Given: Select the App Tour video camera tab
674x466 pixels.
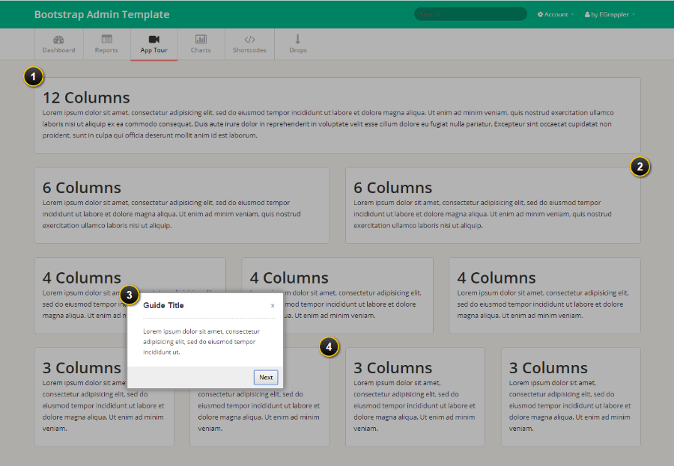Looking at the screenshot, I should pyautogui.click(x=154, y=45).
